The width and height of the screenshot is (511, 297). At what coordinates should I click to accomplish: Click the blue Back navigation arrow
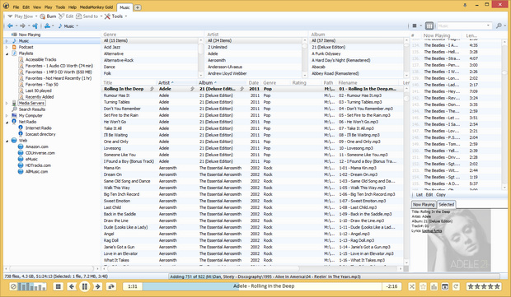point(10,26)
